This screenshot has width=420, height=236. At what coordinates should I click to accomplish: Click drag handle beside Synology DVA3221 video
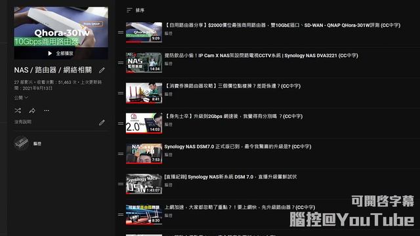tap(121, 63)
